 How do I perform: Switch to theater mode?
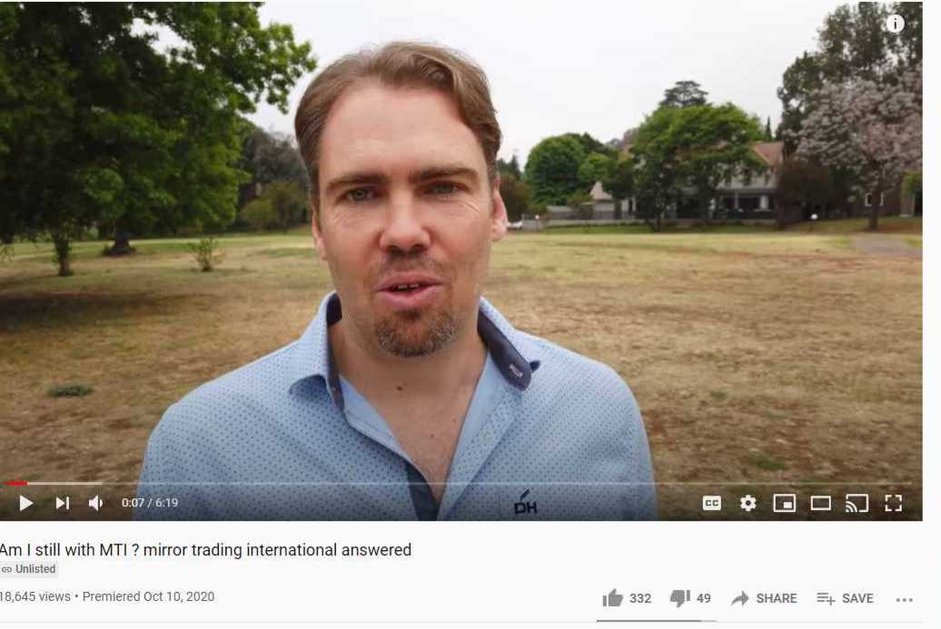[x=820, y=503]
